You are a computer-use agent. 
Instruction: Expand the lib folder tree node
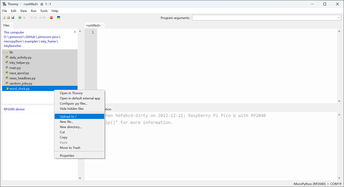(3, 52)
